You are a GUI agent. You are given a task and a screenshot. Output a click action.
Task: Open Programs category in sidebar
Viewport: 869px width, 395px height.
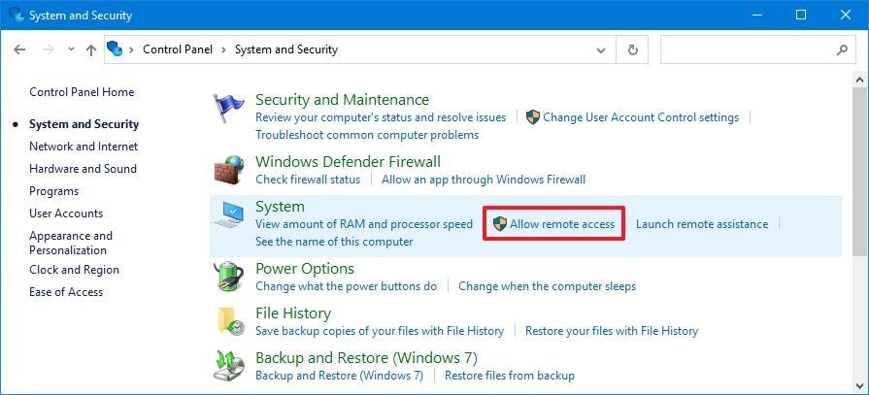[53, 191]
